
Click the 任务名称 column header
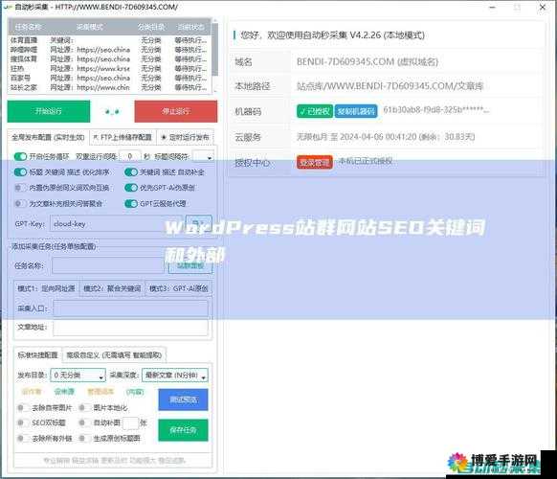point(28,27)
